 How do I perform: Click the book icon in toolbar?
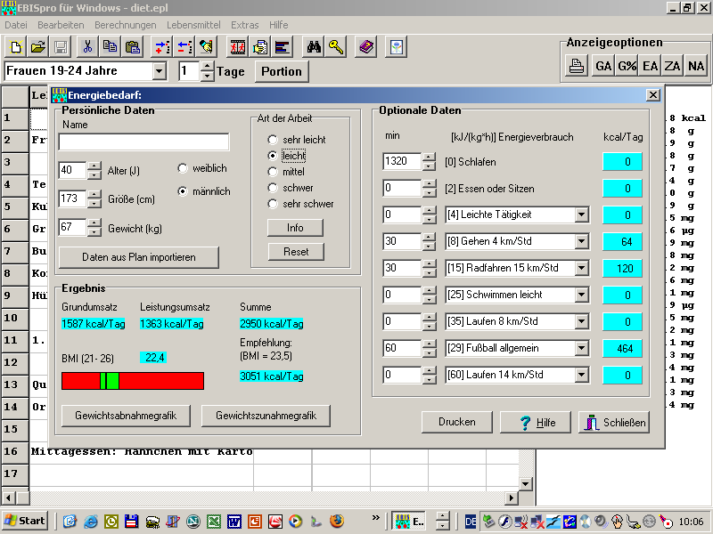(x=365, y=47)
